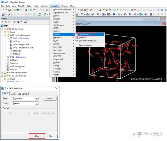
Task: Select CO2 Energies.xcd in project tree
Action: tap(21, 45)
